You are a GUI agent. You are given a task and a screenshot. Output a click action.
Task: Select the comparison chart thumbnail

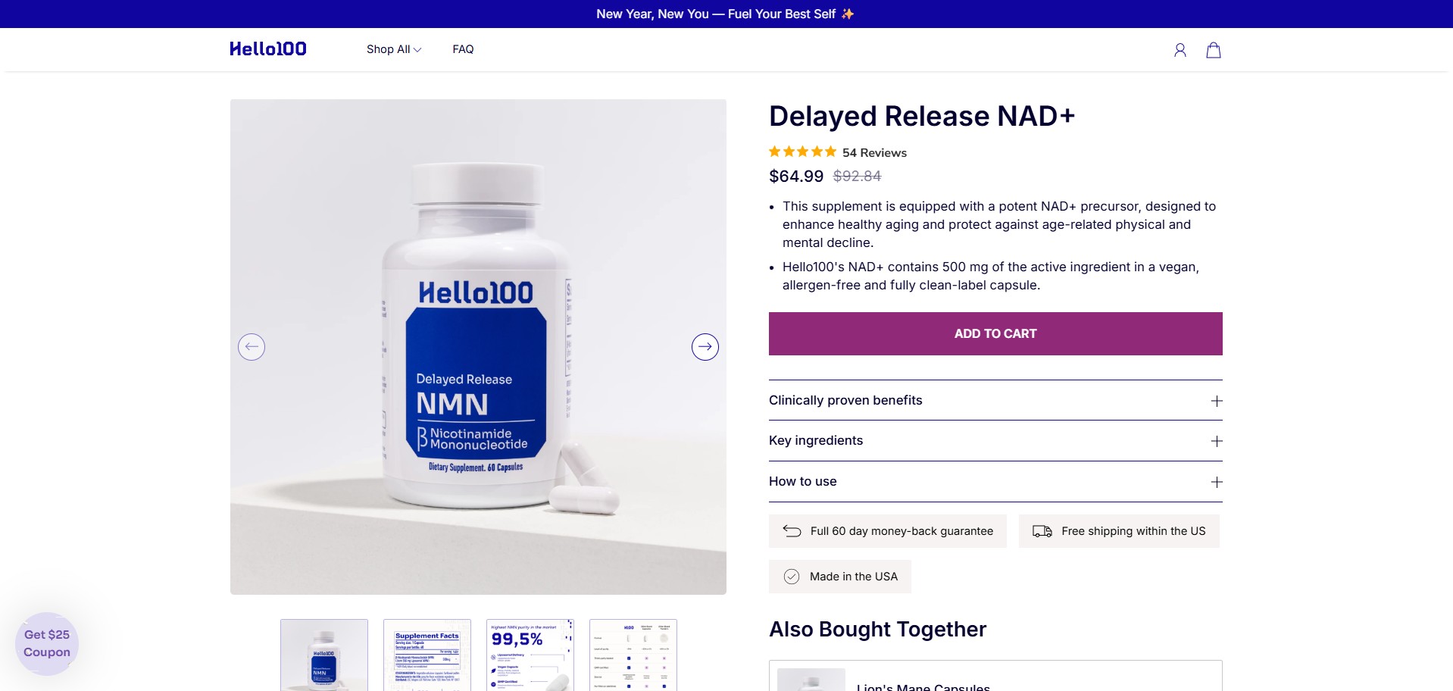tap(633, 655)
